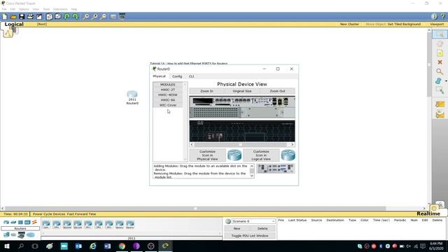The height and width of the screenshot is (252, 448).
Task: Open Windows Start menu
Action: click(x=6, y=246)
